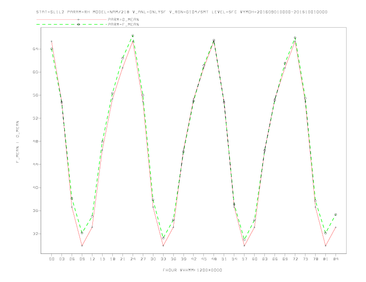Click forecast hour 24 on the x-axis

[133, 259]
